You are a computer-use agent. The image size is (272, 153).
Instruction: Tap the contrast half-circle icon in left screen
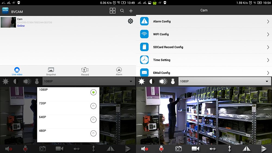[x=16, y=81]
